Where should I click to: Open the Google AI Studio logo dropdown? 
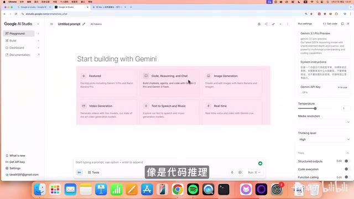(38, 24)
